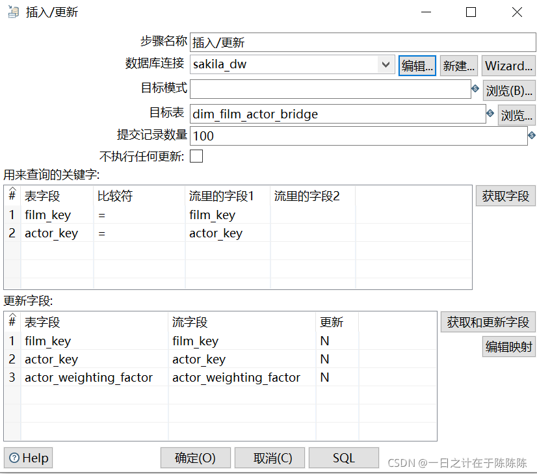Image resolution: width=537 pixels, height=474 pixels.
Task: Click the 提交记录数量 field showing 100
Action: [359, 136]
